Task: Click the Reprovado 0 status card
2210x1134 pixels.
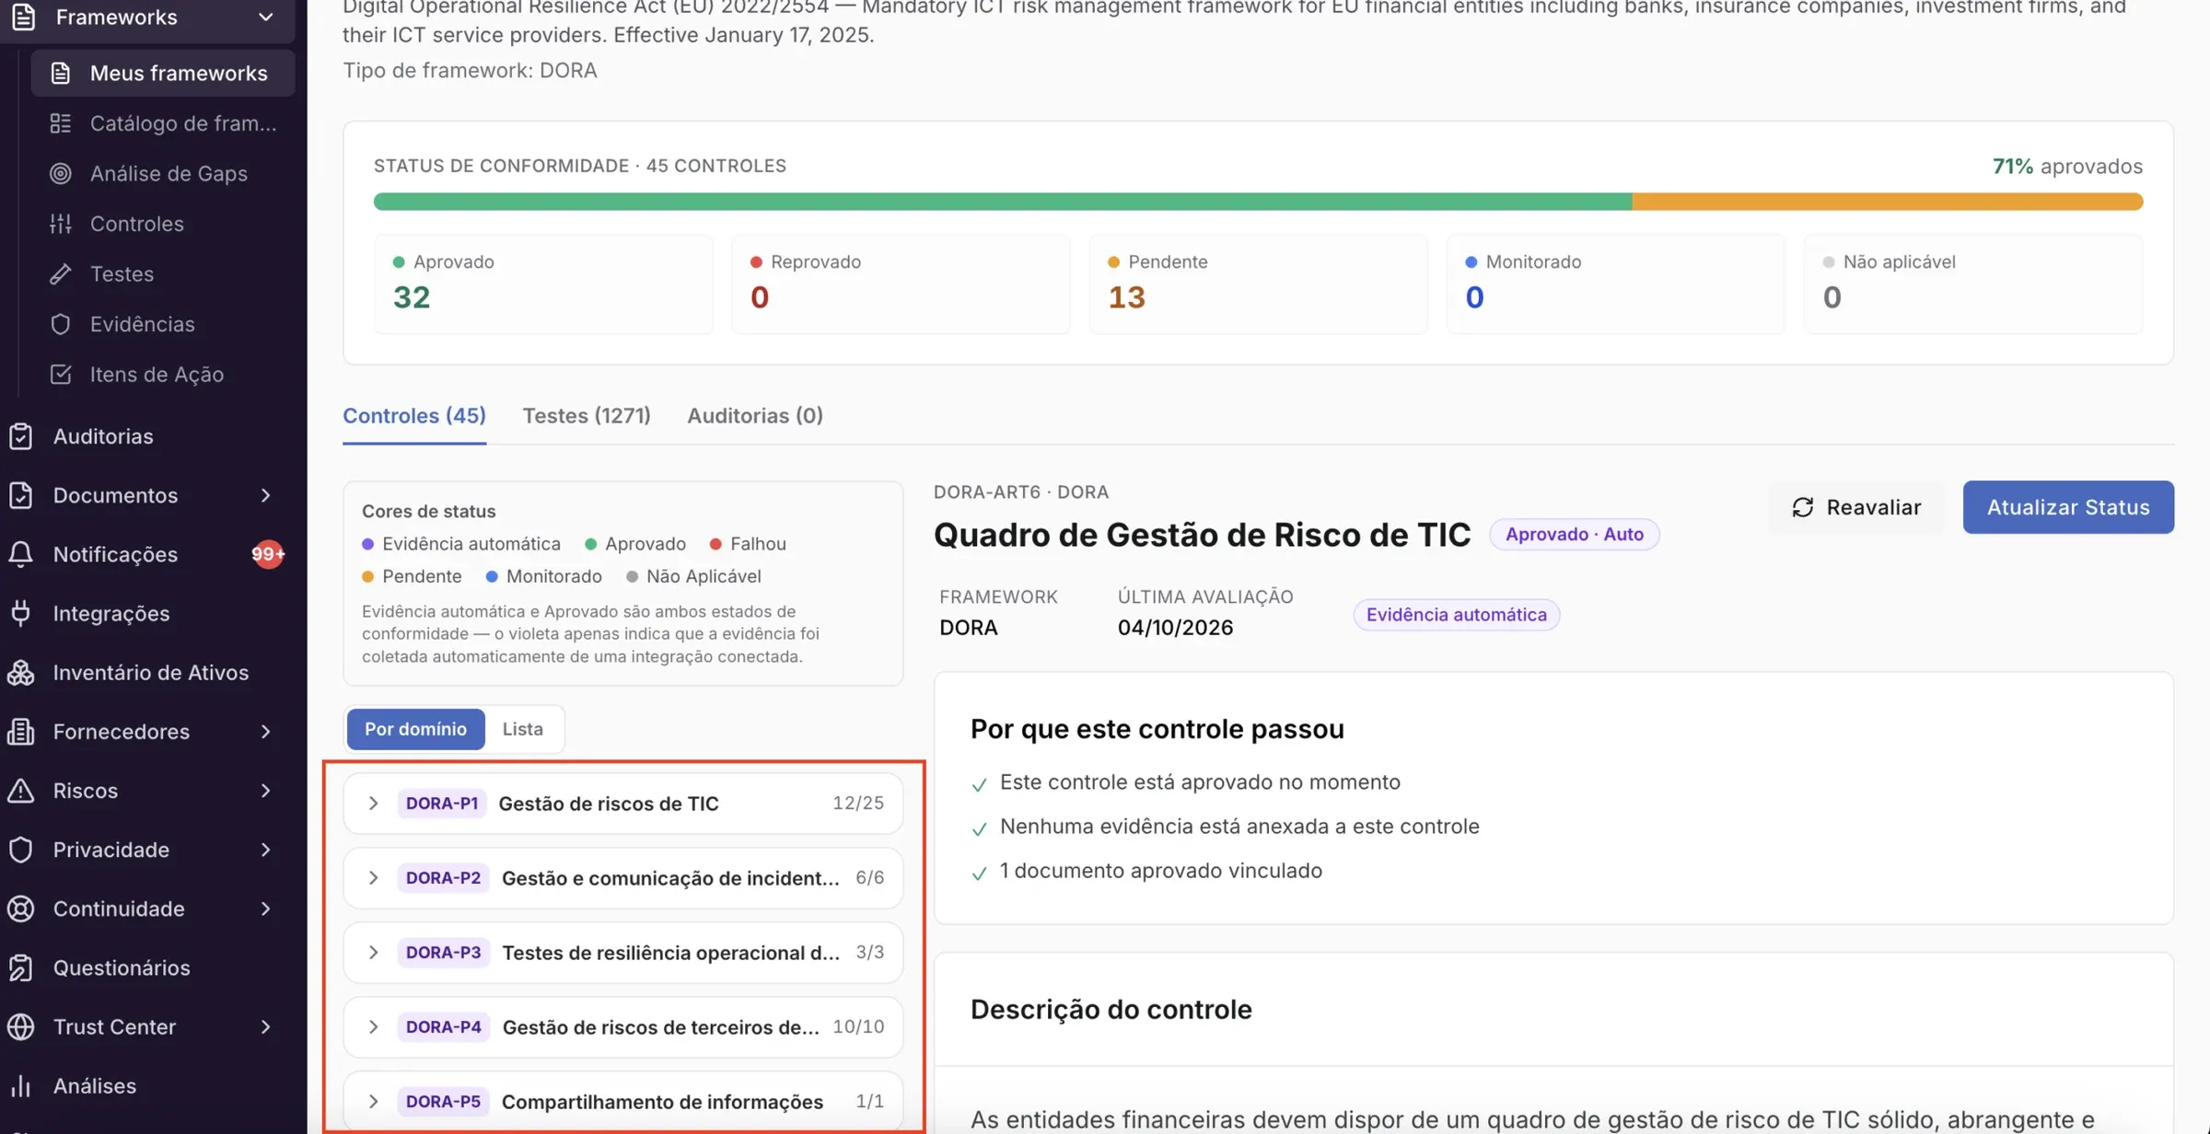Action: pos(901,283)
